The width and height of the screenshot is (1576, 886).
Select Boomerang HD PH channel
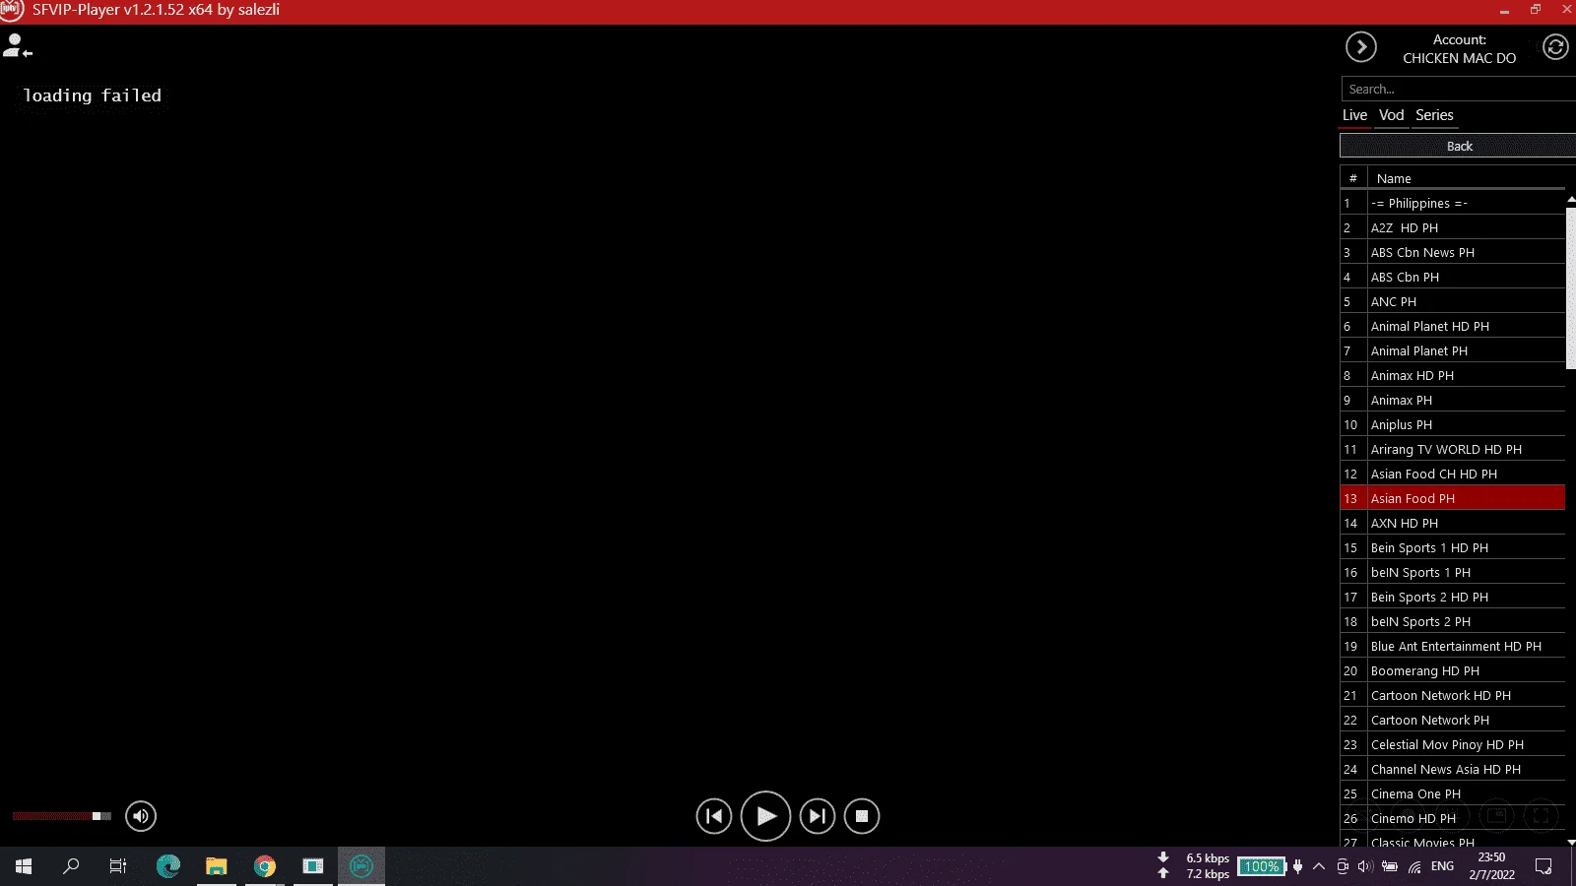coord(1453,670)
